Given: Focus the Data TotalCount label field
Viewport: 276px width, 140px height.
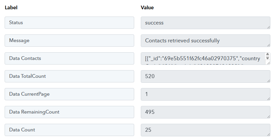Looking at the screenshot, I should (x=69, y=76).
